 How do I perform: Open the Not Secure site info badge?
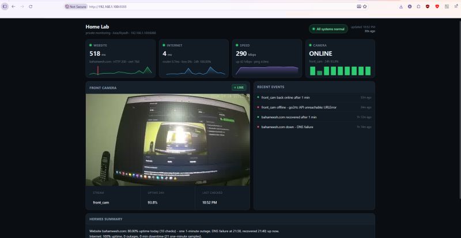coord(76,6)
